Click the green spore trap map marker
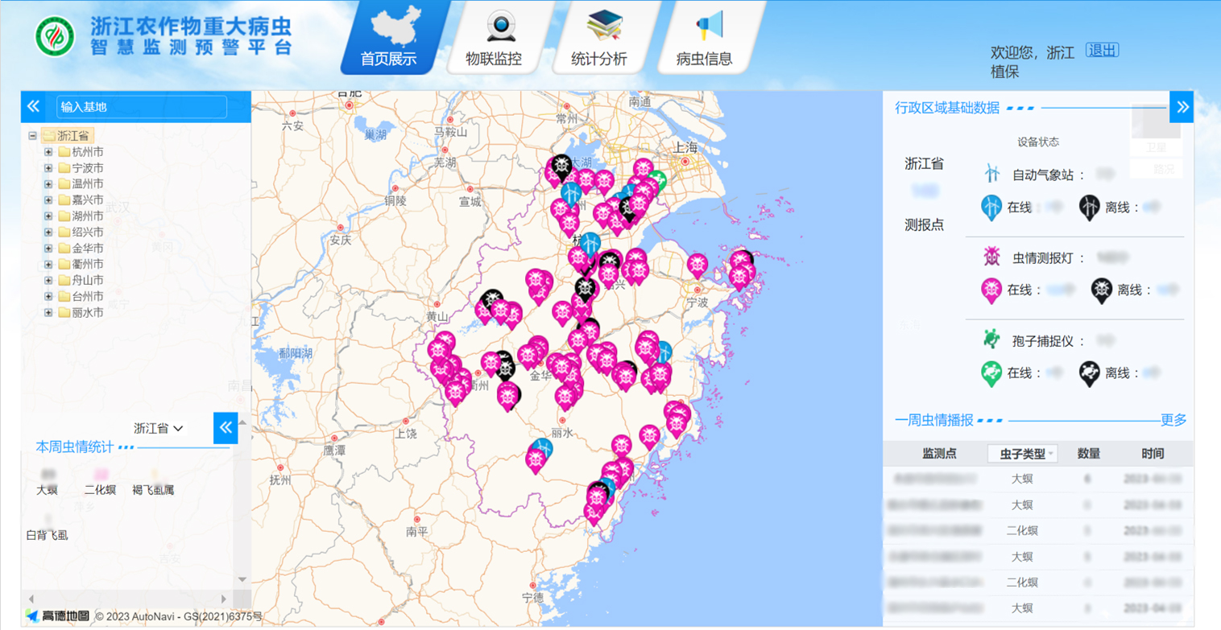This screenshot has width=1221, height=630. coord(658,180)
